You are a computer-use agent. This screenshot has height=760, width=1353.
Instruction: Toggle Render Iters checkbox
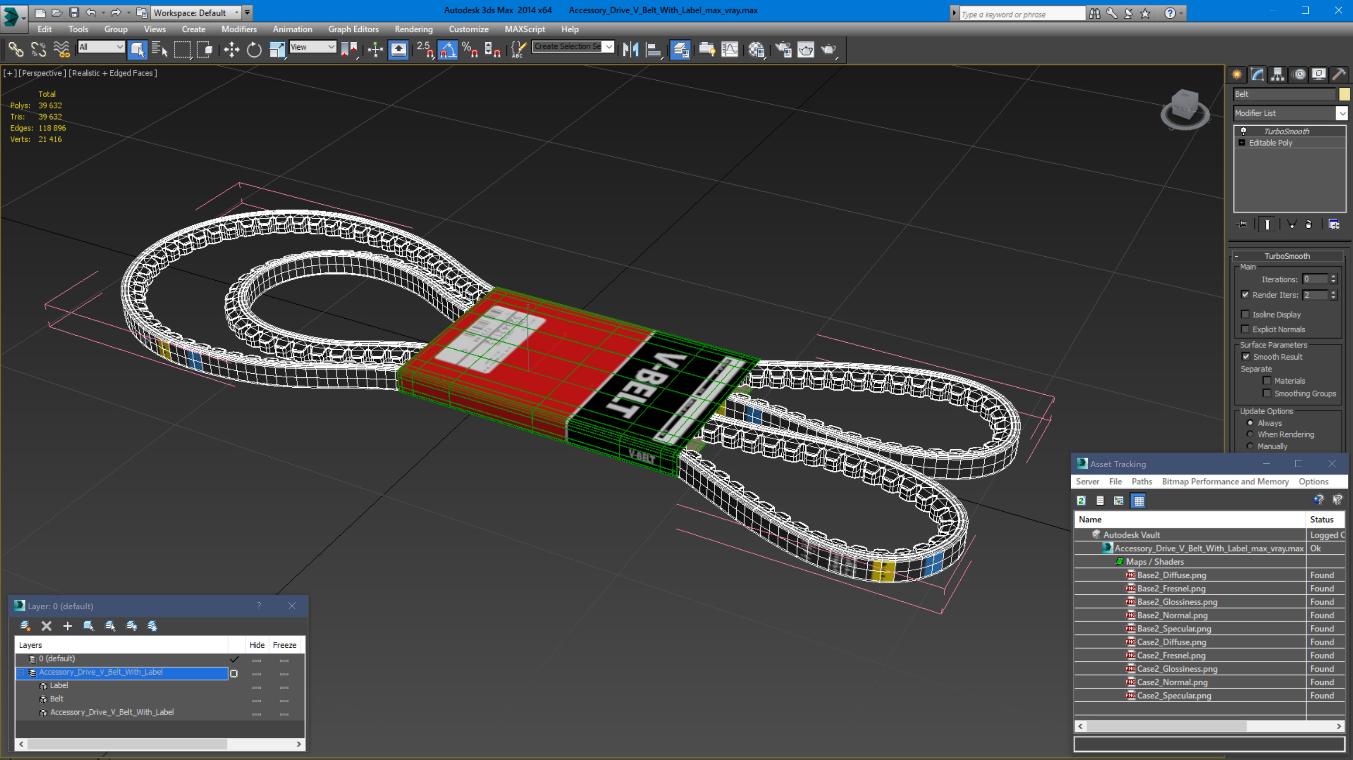coord(1245,294)
